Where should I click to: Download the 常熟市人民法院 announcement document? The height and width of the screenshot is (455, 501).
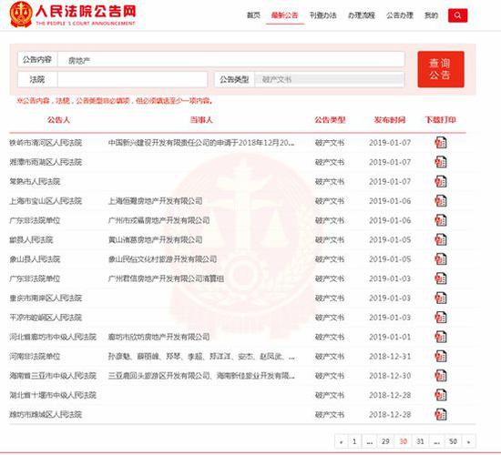(441, 182)
